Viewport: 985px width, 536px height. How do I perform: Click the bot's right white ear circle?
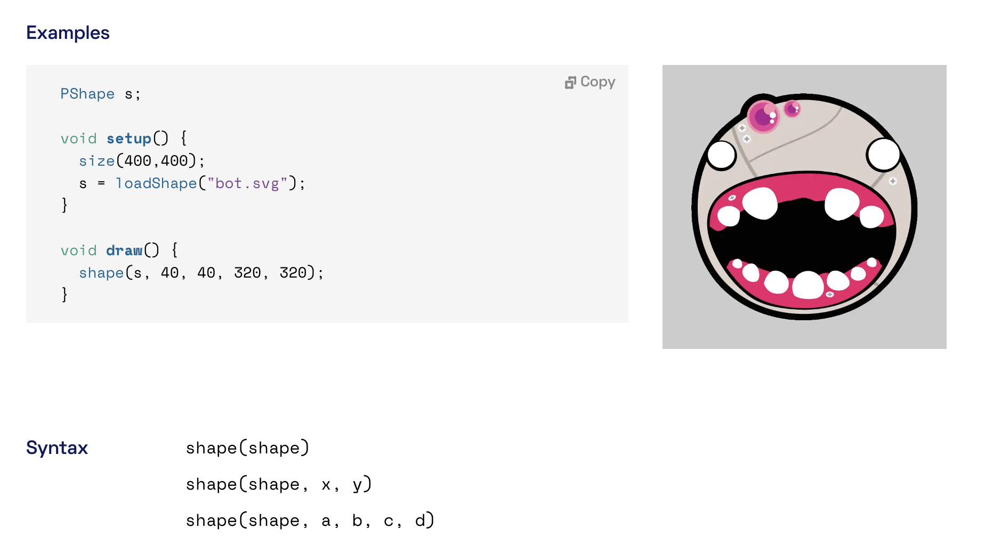[x=884, y=155]
